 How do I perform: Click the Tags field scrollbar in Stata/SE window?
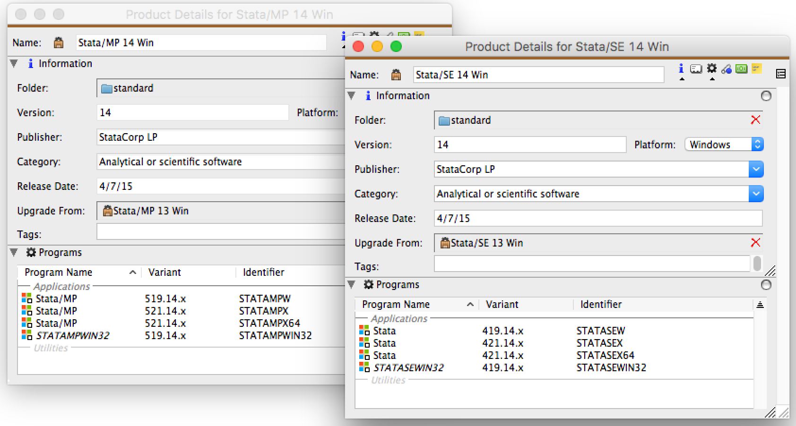click(757, 264)
